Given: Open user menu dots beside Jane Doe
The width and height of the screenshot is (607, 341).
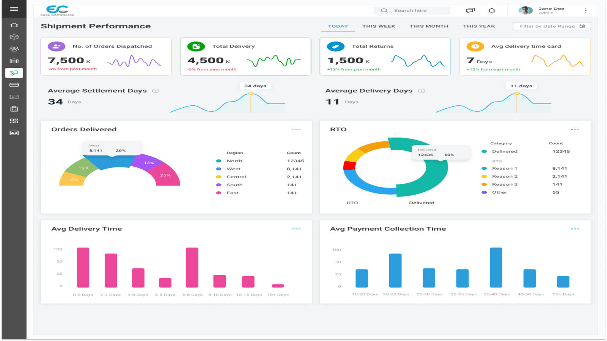Looking at the screenshot, I should pos(586,11).
